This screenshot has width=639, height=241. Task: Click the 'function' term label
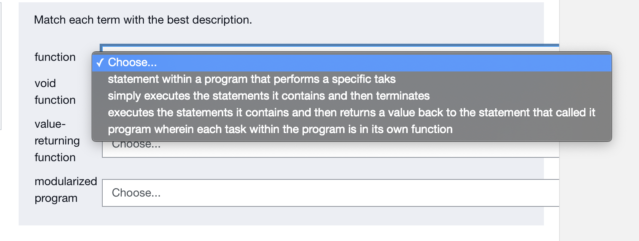55,57
